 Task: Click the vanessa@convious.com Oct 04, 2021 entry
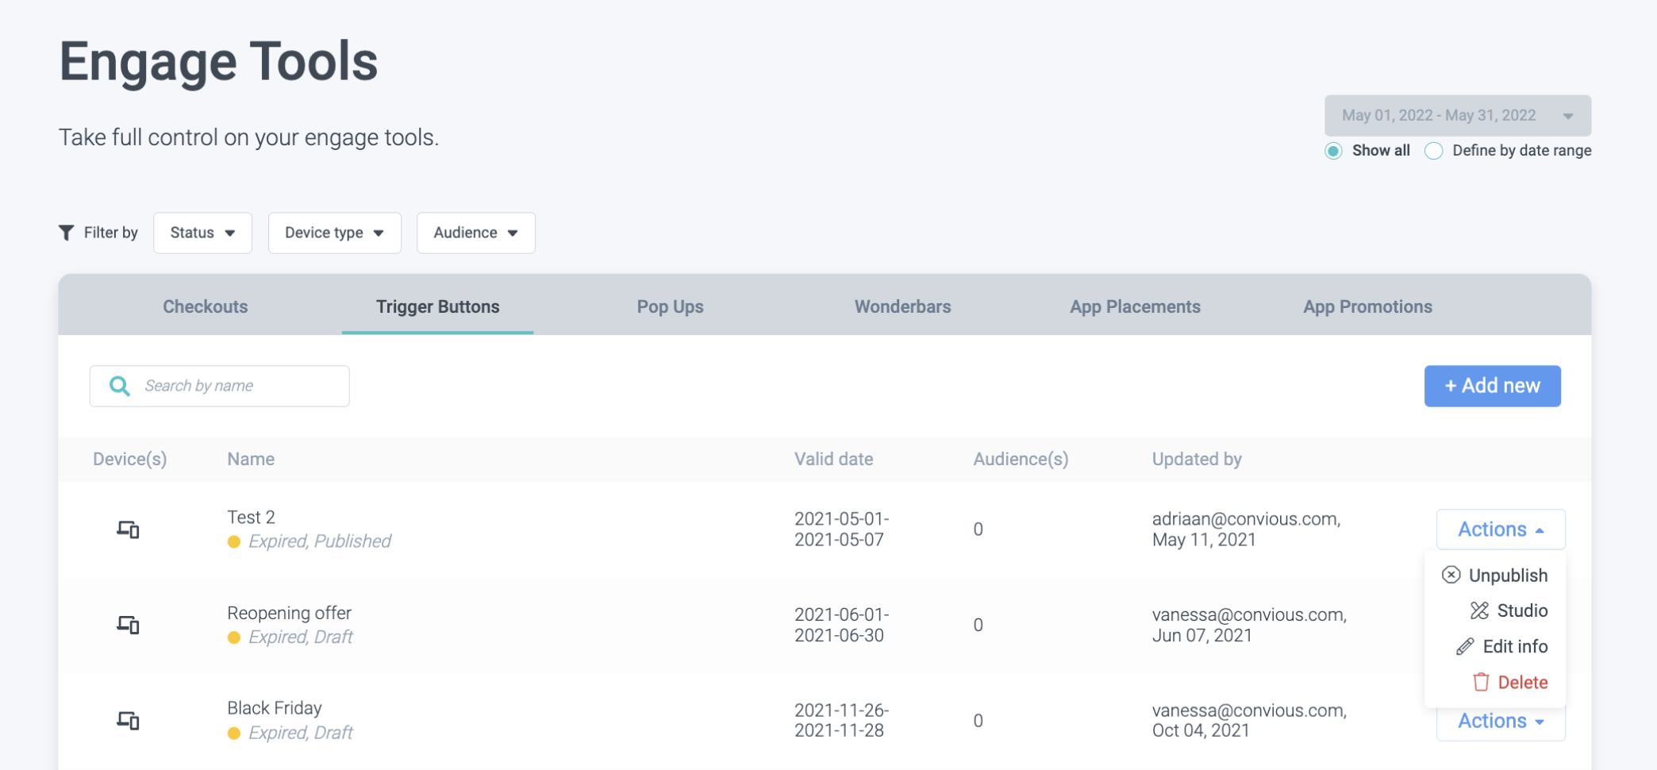pyautogui.click(x=1249, y=721)
